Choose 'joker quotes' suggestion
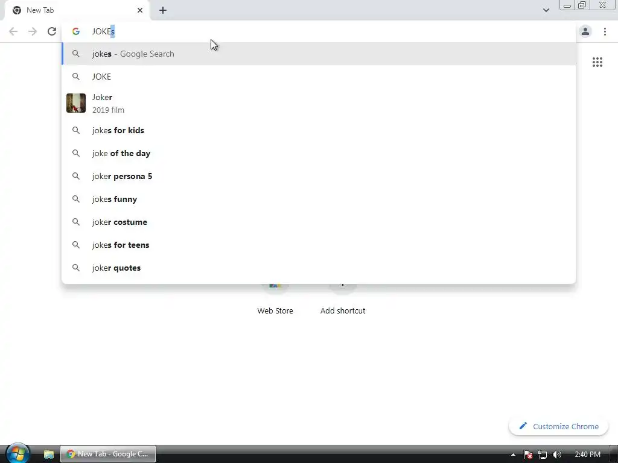618x463 pixels. (x=319, y=268)
